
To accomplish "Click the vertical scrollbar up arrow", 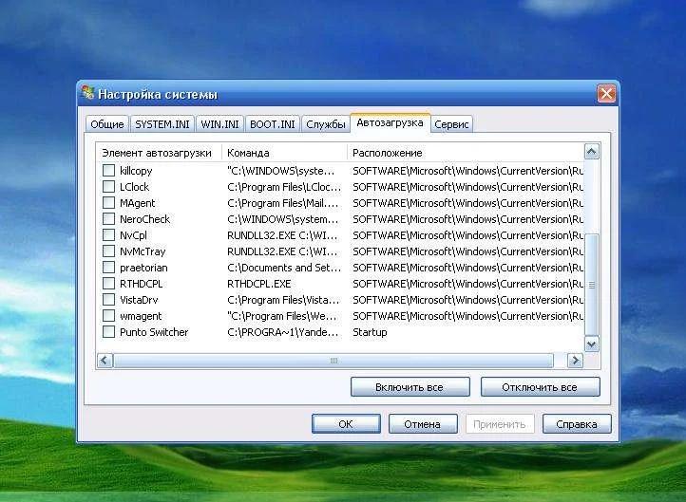I will 592,152.
